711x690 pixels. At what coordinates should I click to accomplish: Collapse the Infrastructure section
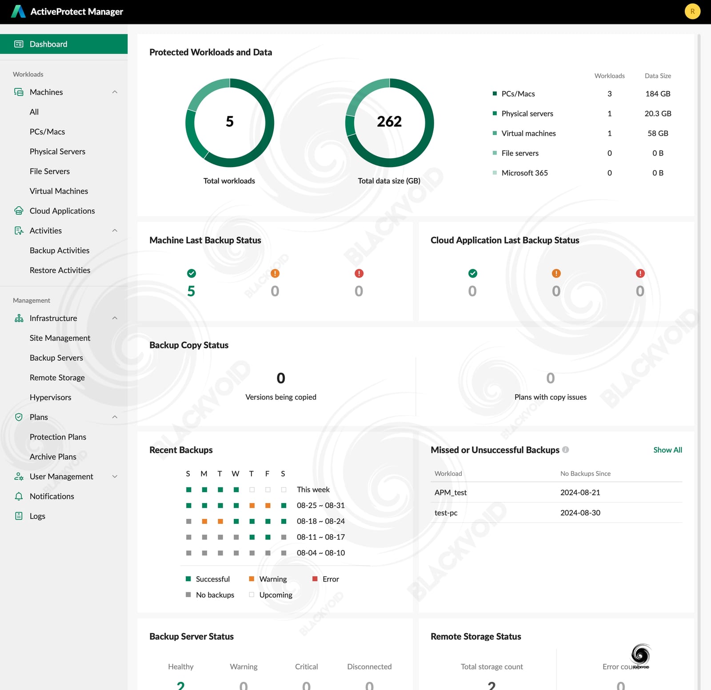(x=115, y=318)
